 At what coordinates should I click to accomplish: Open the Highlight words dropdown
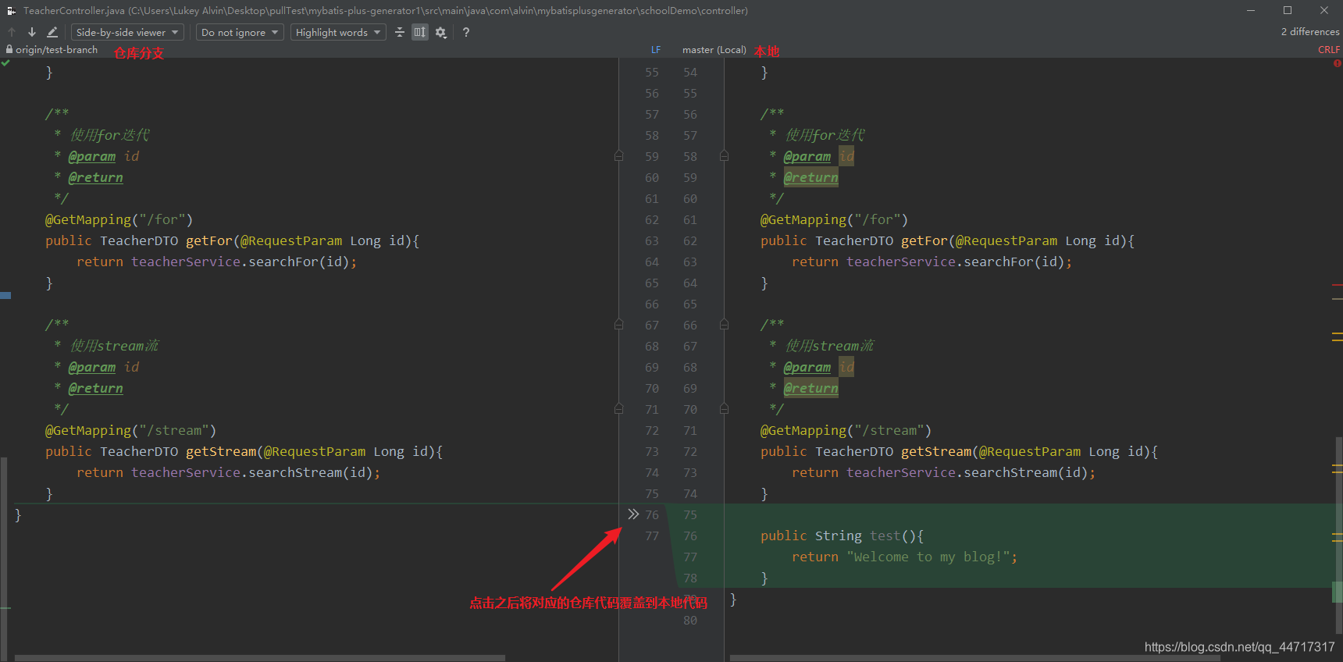point(338,32)
